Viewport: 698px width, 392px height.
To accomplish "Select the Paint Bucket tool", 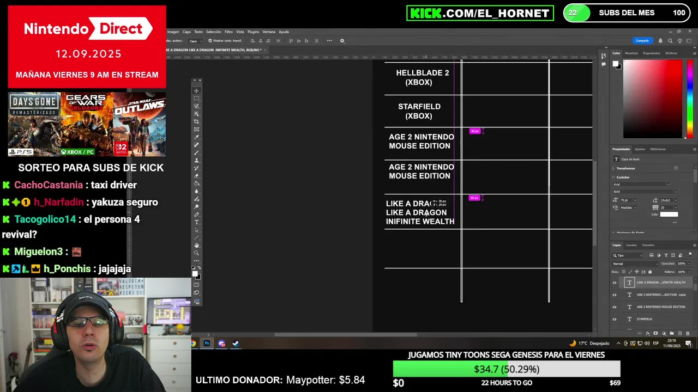I will pyautogui.click(x=197, y=183).
